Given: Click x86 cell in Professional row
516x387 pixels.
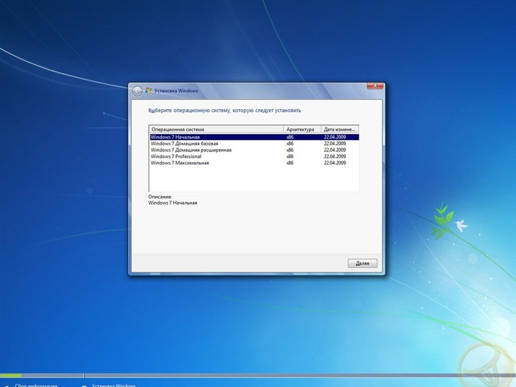Looking at the screenshot, I should click(x=290, y=156).
